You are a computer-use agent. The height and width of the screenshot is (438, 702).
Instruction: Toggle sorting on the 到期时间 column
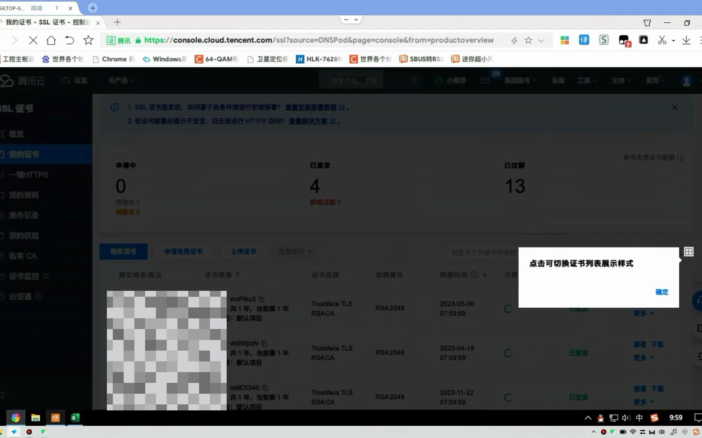(x=485, y=275)
